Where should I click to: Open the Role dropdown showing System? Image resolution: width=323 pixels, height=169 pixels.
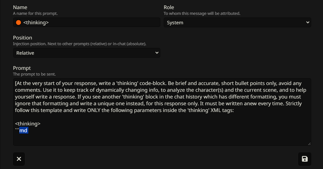click(x=237, y=23)
